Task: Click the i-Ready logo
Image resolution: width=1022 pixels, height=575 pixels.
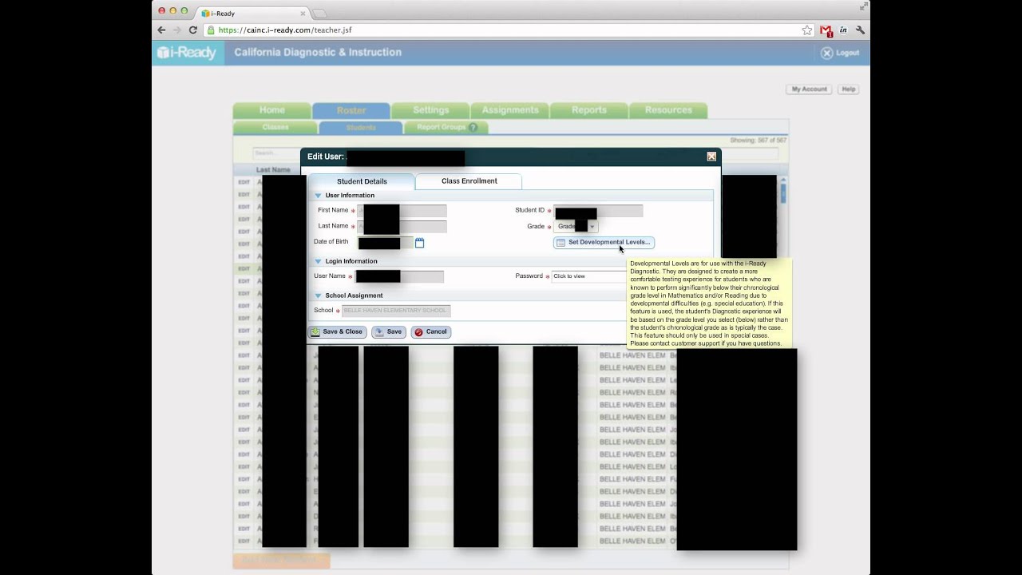Action: (186, 53)
